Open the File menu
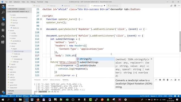Image resolution: width=181 pixels, height=102 pixels. (x=6, y=2)
